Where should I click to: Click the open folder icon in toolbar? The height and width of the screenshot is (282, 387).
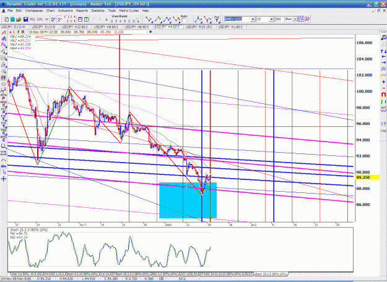[19, 19]
